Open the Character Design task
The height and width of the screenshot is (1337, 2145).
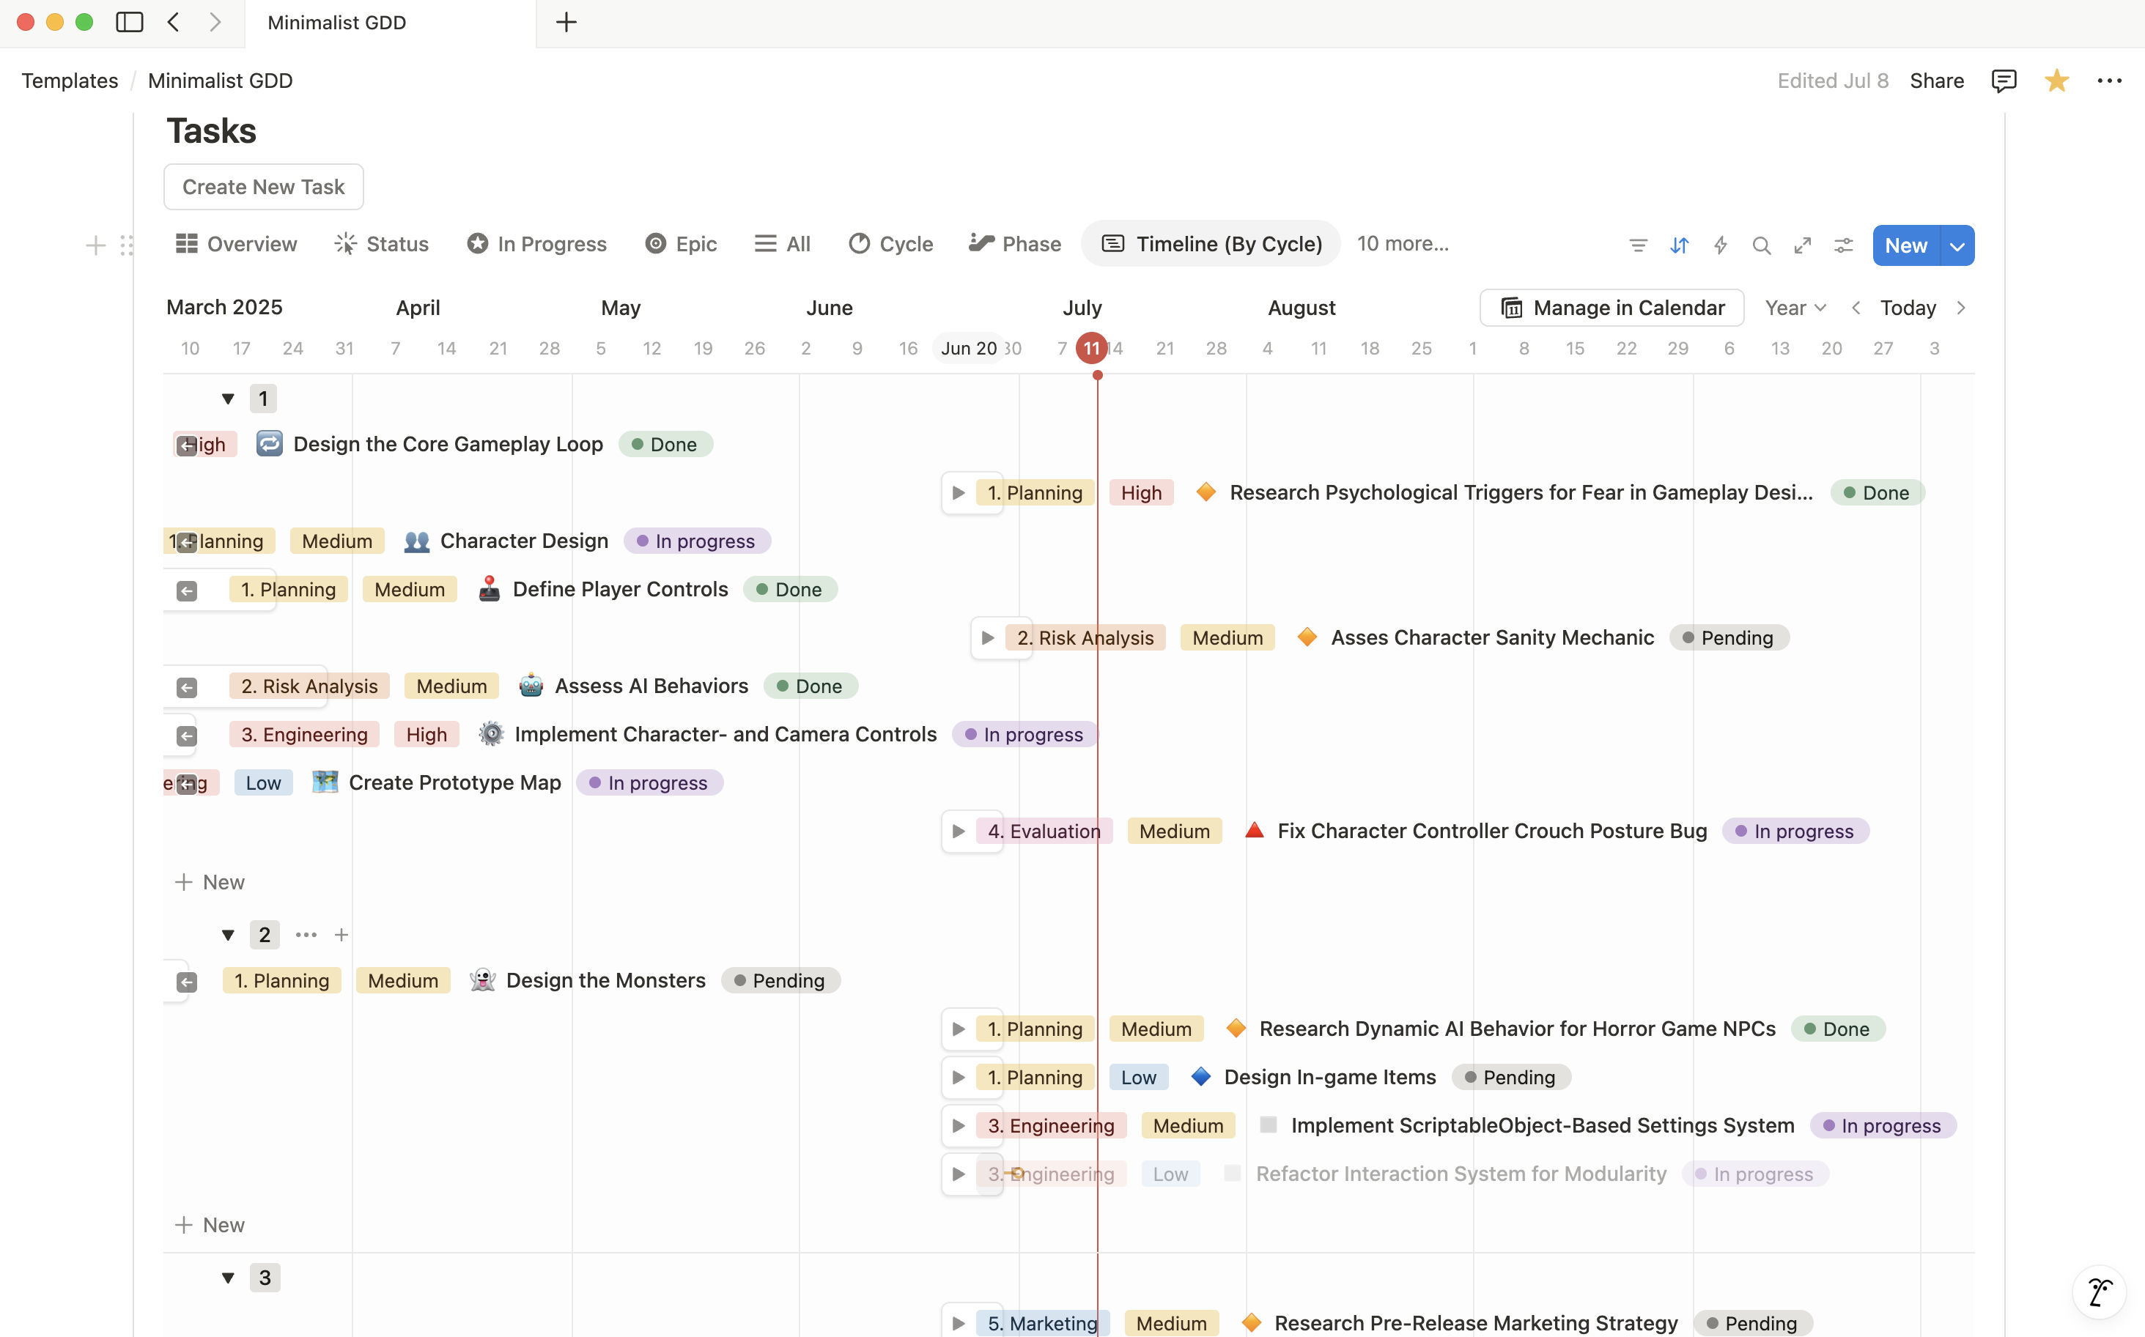click(524, 541)
